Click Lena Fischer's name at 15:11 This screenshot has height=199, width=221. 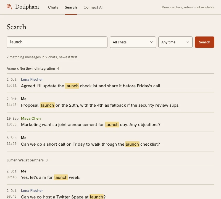click(x=32, y=79)
